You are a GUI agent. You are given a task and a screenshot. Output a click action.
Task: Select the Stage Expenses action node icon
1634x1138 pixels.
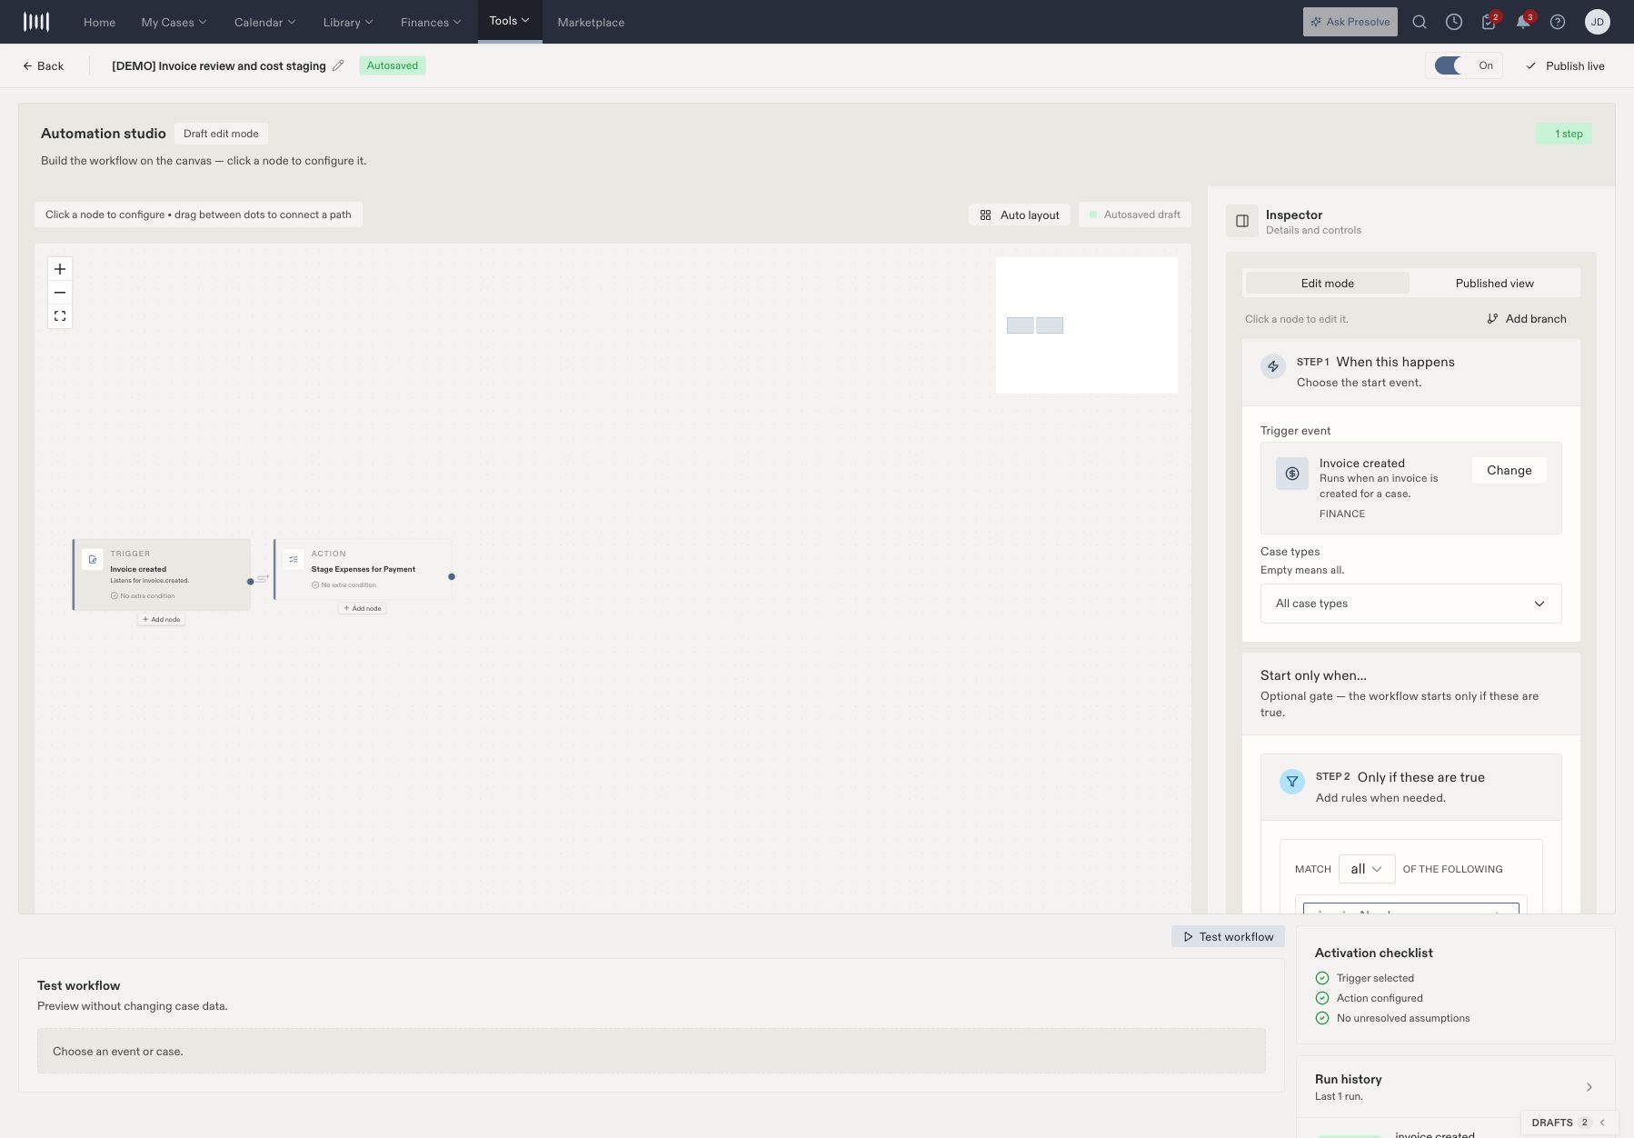pos(294,560)
